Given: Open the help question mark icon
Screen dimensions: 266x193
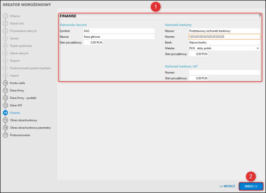Looking at the screenshot, I should pyautogui.click(x=260, y=16).
